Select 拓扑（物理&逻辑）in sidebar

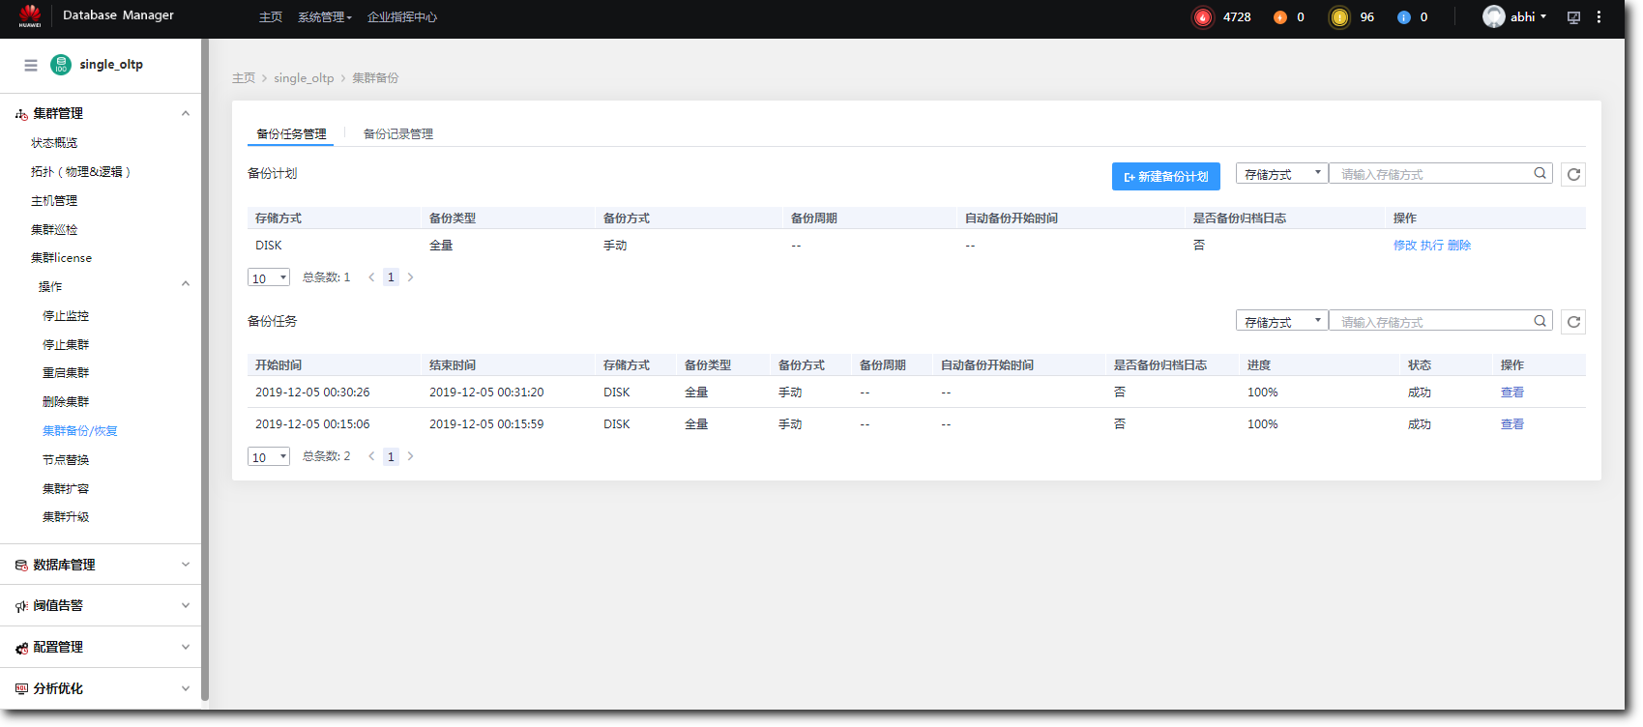(x=81, y=172)
